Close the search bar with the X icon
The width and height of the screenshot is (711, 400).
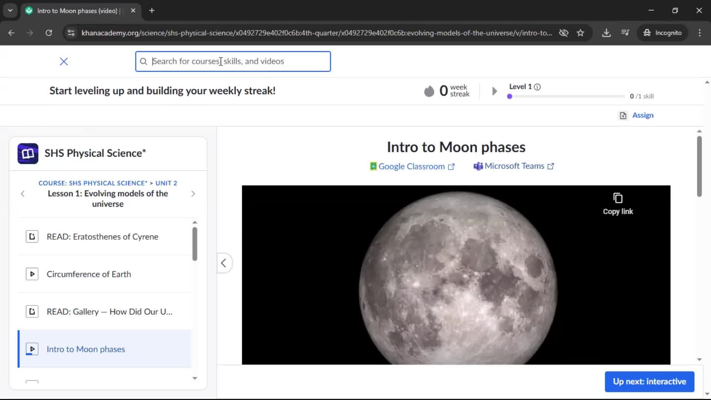(x=64, y=61)
